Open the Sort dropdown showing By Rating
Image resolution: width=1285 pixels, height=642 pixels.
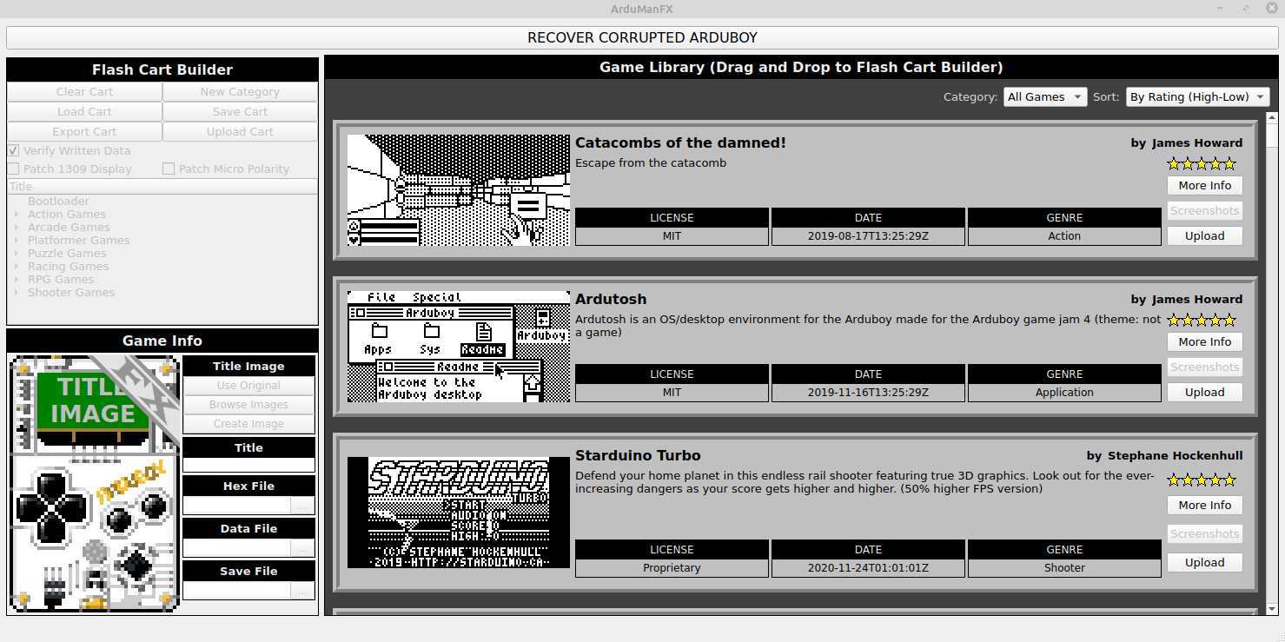[1197, 97]
